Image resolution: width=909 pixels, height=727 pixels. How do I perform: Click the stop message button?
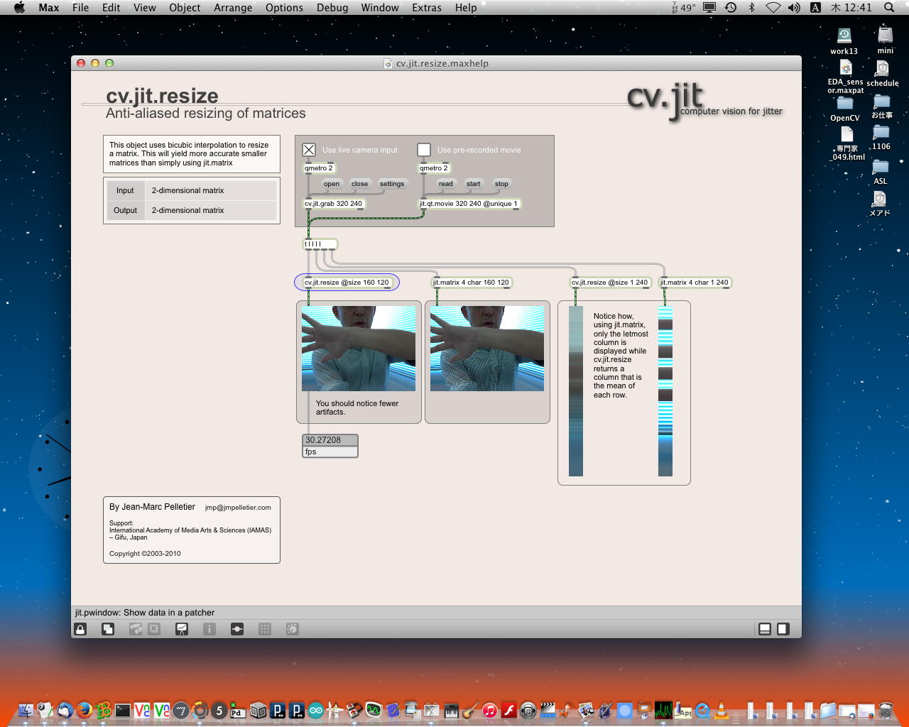point(501,184)
